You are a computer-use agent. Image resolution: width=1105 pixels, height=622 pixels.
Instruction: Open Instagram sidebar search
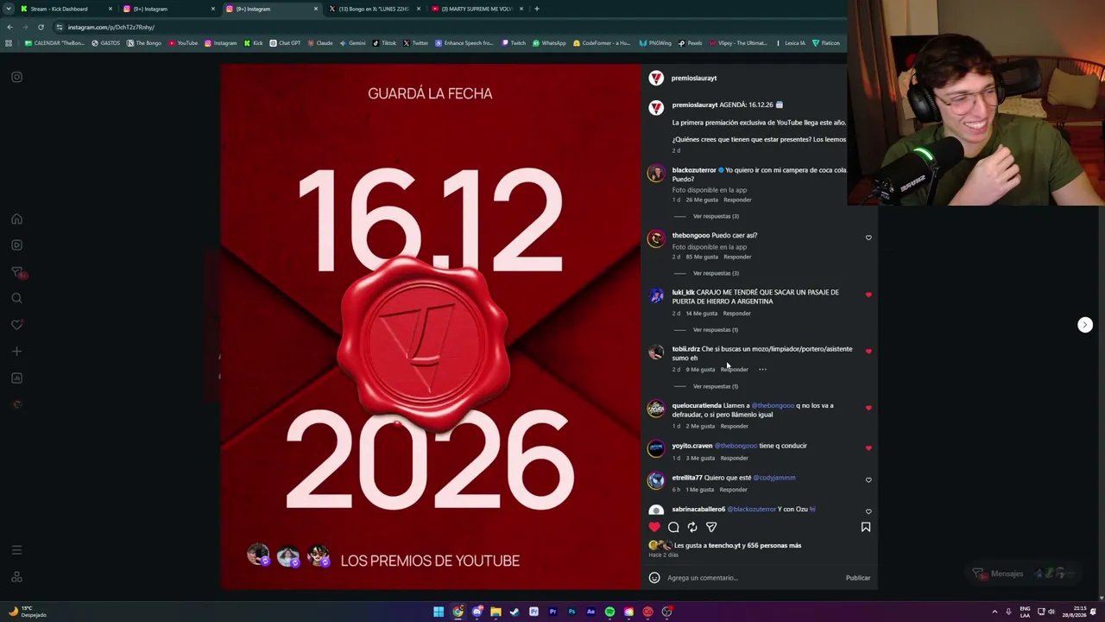pos(16,298)
